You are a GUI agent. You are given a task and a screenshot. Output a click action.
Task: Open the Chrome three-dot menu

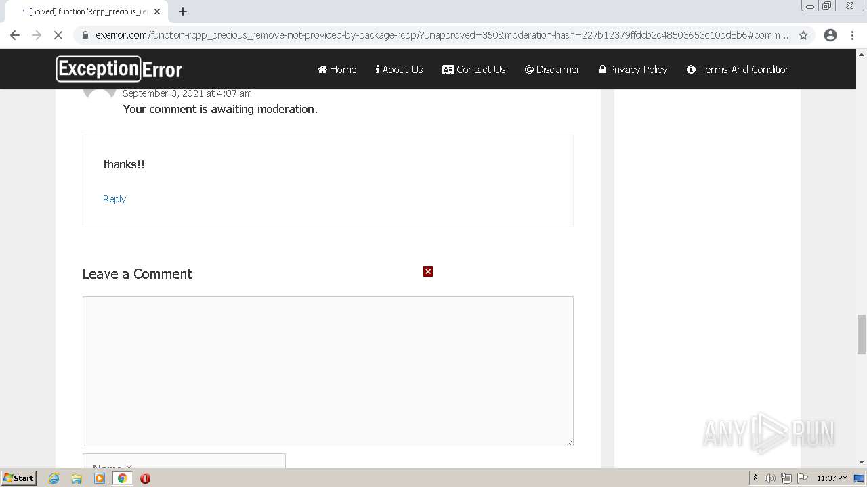[852, 35]
